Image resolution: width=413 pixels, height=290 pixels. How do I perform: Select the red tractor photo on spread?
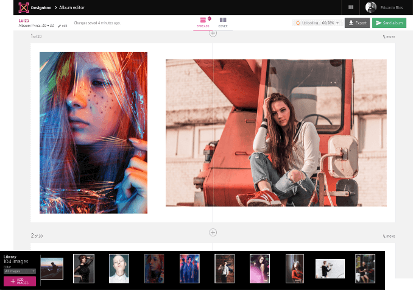click(x=275, y=132)
